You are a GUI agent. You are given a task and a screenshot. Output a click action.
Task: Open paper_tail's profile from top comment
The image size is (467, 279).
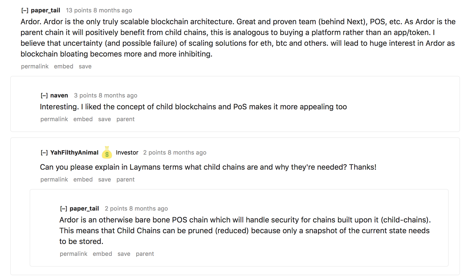(x=46, y=11)
